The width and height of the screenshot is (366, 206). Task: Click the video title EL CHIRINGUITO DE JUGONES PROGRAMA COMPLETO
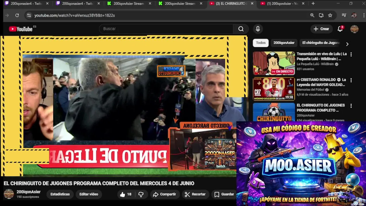99,183
